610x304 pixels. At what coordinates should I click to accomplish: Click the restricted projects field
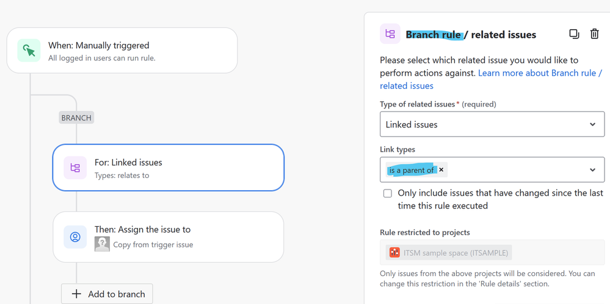[x=492, y=252]
